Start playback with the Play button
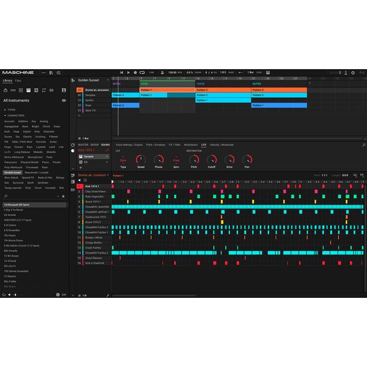This screenshot has width=367, height=367. [x=128, y=73]
